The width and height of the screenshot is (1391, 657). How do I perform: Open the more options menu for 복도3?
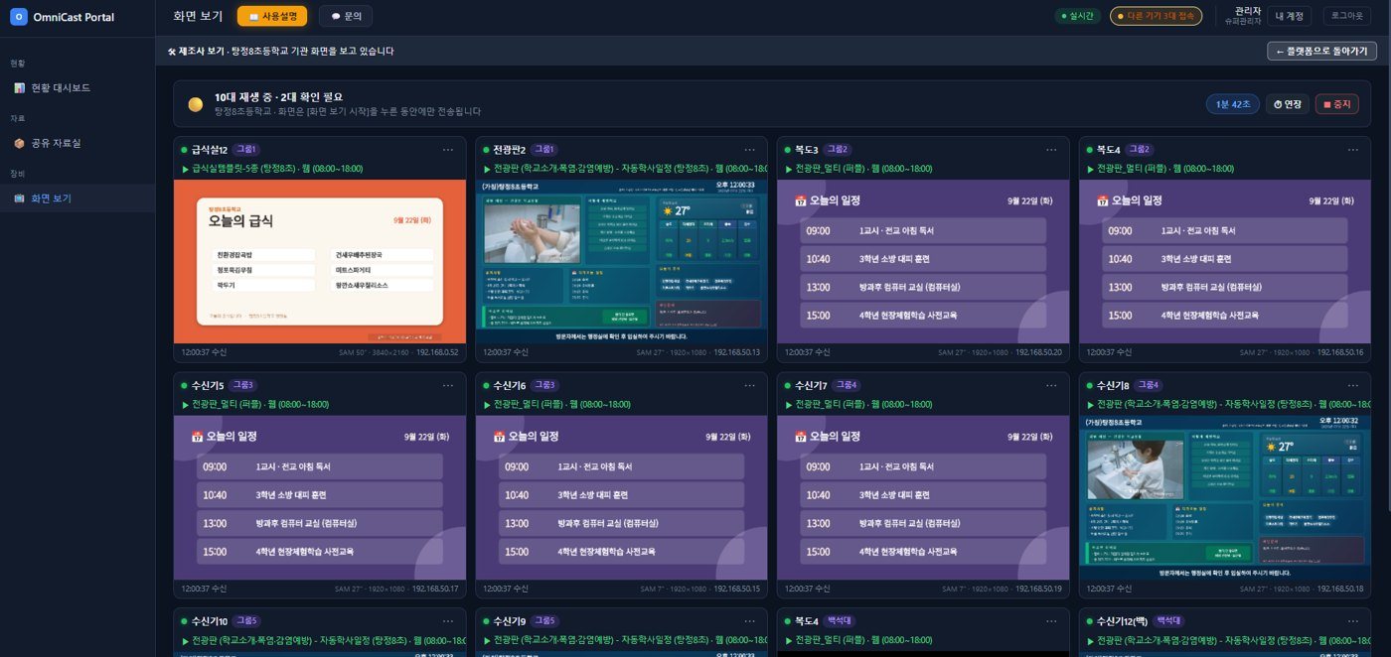click(x=1051, y=150)
